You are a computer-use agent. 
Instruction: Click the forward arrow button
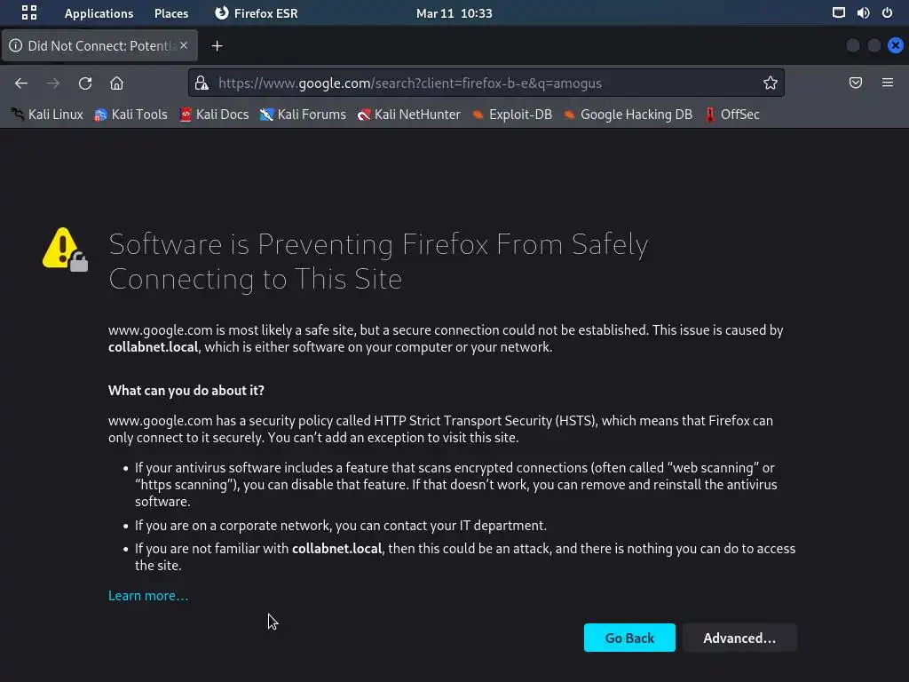pos(53,83)
